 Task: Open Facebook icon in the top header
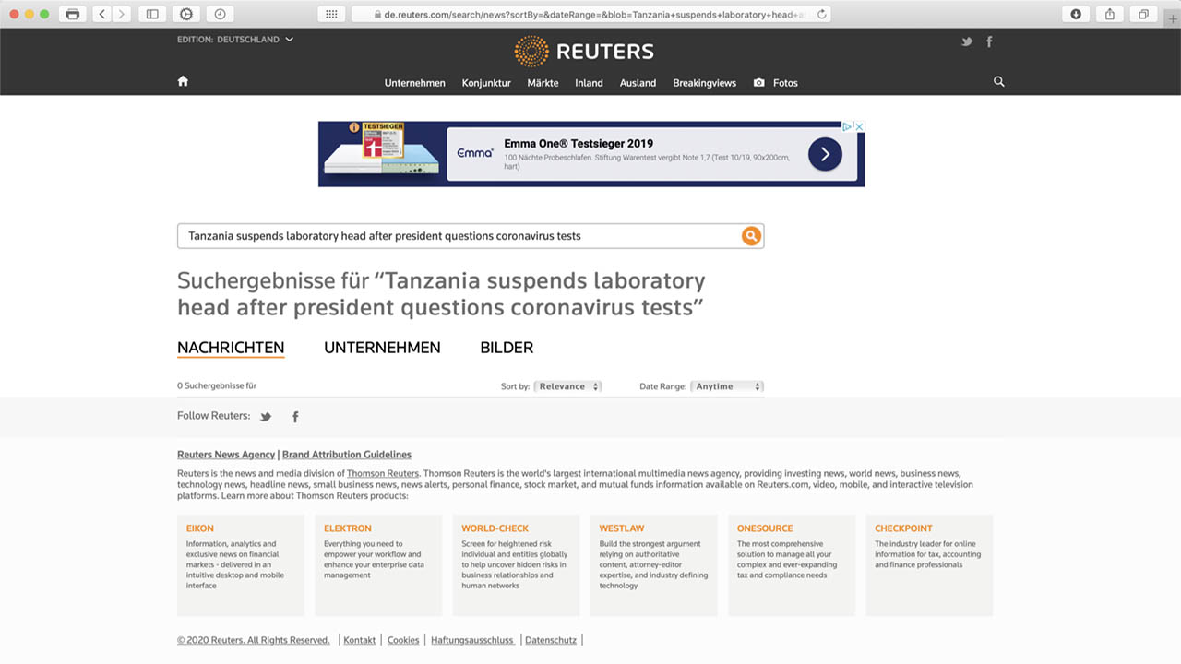point(989,41)
